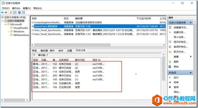Viewport: 198px width, 108px height.
Task: Open the 查看 submenu arrow
Action: [191, 57]
